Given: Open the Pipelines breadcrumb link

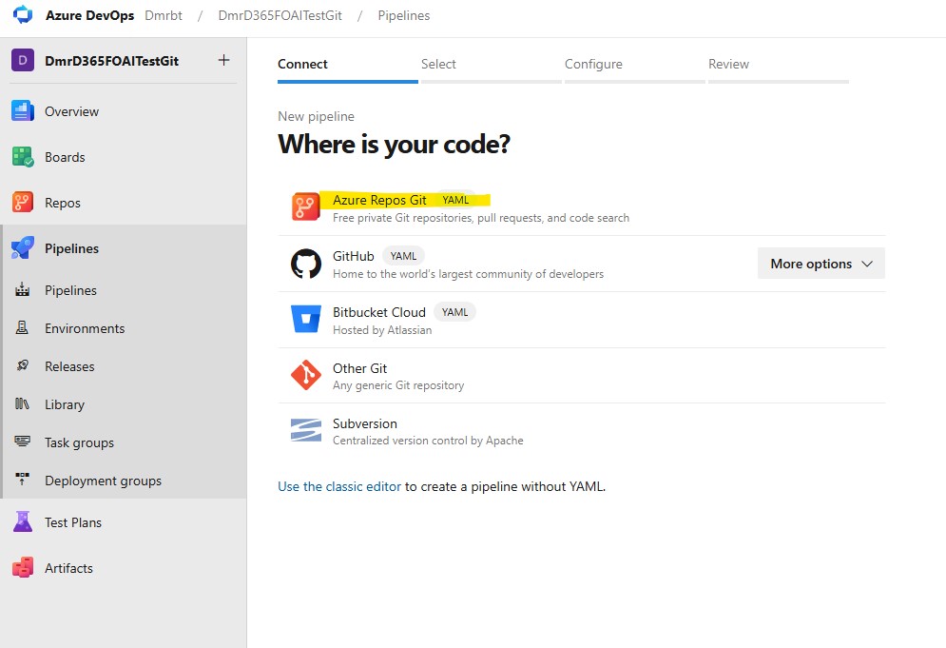Looking at the screenshot, I should [404, 16].
